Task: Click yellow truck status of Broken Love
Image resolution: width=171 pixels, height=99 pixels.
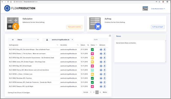Action: tap(92, 74)
